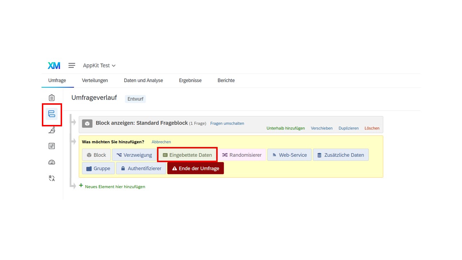Open the AppKit Test project dropdown
The width and height of the screenshot is (462, 260).
[x=99, y=65]
